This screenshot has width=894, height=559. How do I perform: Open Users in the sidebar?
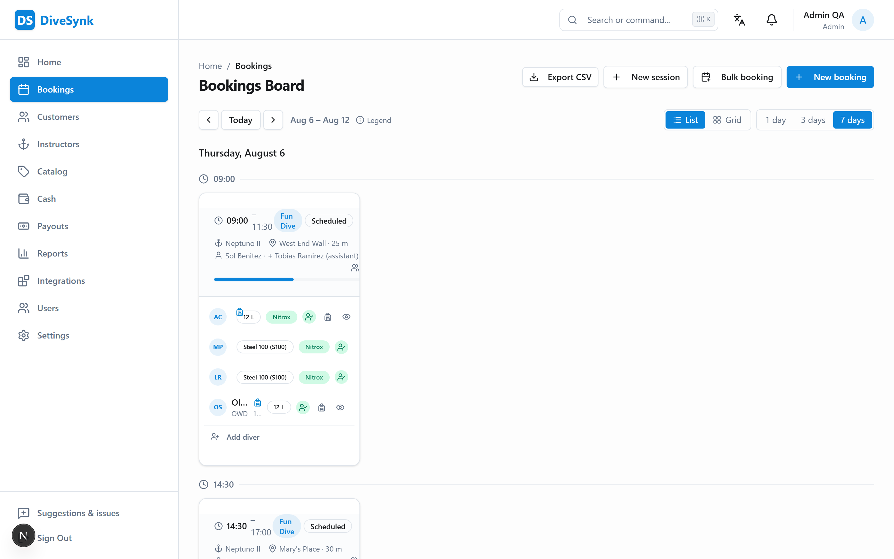pyautogui.click(x=89, y=308)
